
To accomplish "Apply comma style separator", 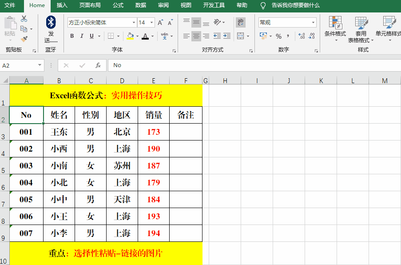I will pyautogui.click(x=288, y=36).
